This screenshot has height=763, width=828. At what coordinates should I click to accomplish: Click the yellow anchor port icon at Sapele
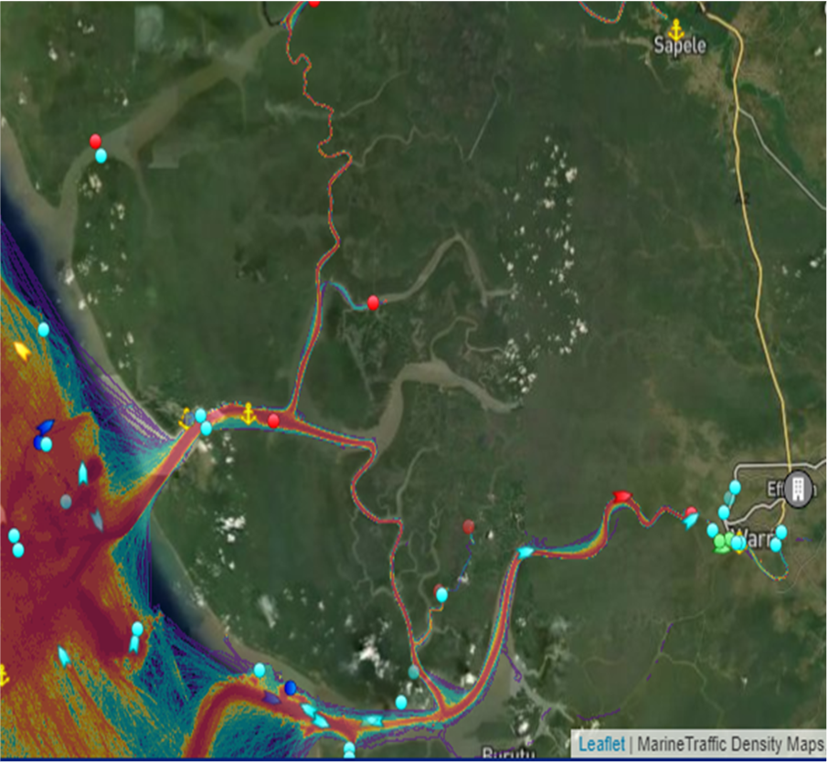click(675, 28)
